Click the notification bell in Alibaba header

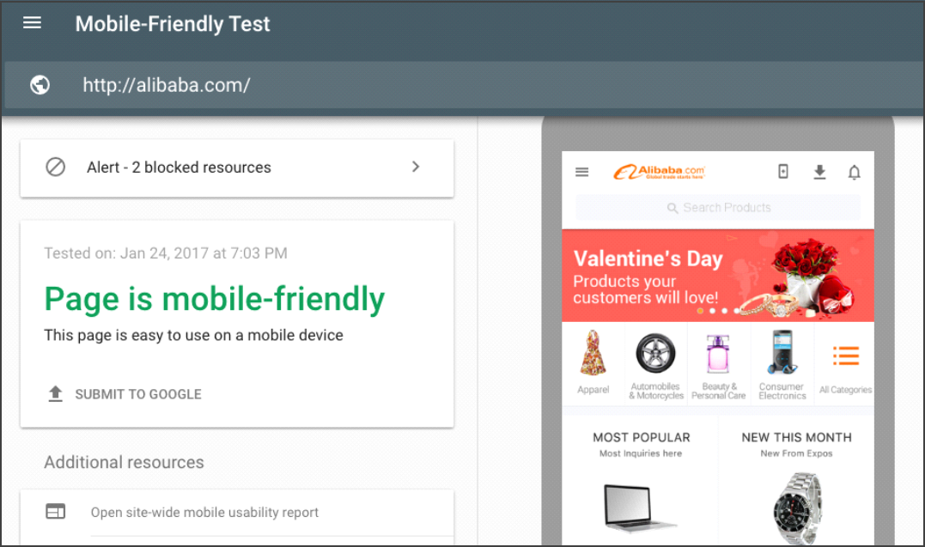point(854,173)
